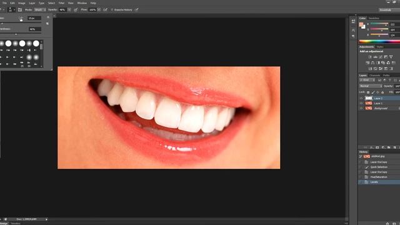Click the brush Hardness value field

pos(35,29)
